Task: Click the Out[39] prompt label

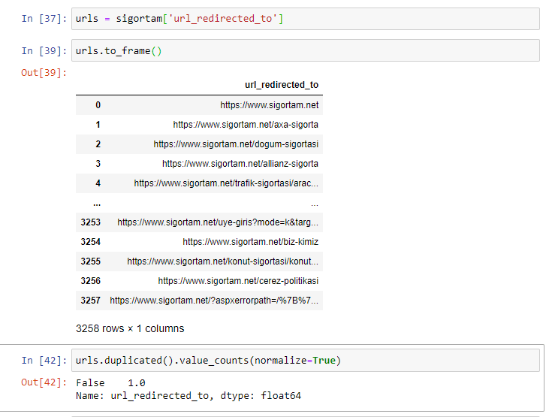Action: (44, 73)
